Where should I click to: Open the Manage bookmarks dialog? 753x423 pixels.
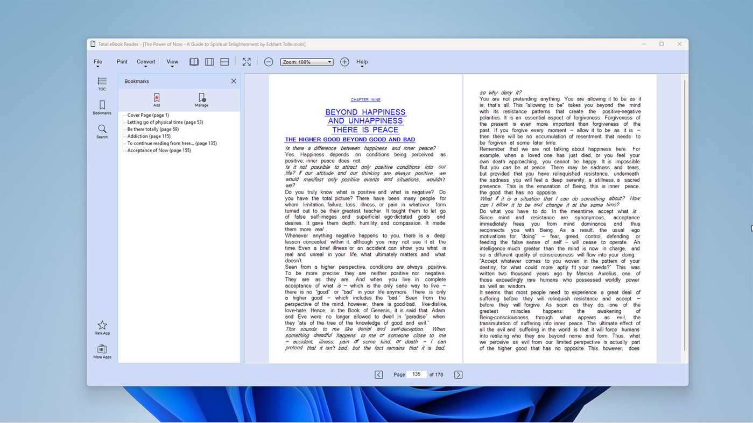(x=201, y=100)
